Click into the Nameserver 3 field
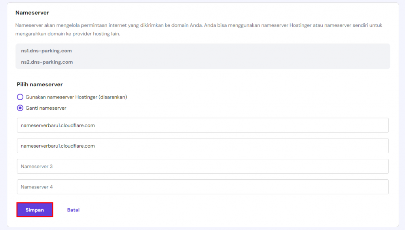The width and height of the screenshot is (405, 230). point(202,166)
